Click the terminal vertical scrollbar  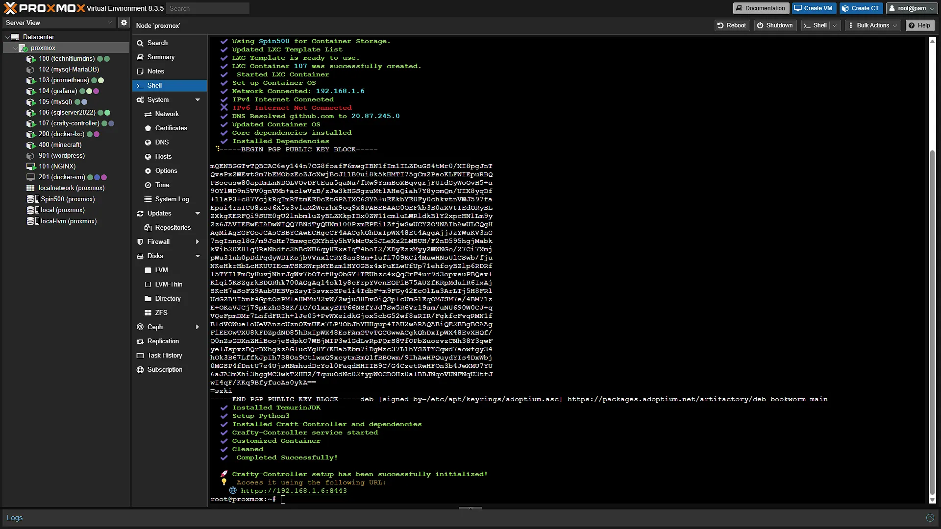tap(932, 323)
